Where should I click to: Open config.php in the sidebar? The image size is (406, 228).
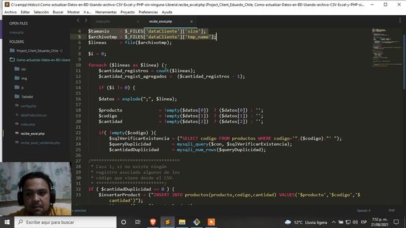(29, 106)
